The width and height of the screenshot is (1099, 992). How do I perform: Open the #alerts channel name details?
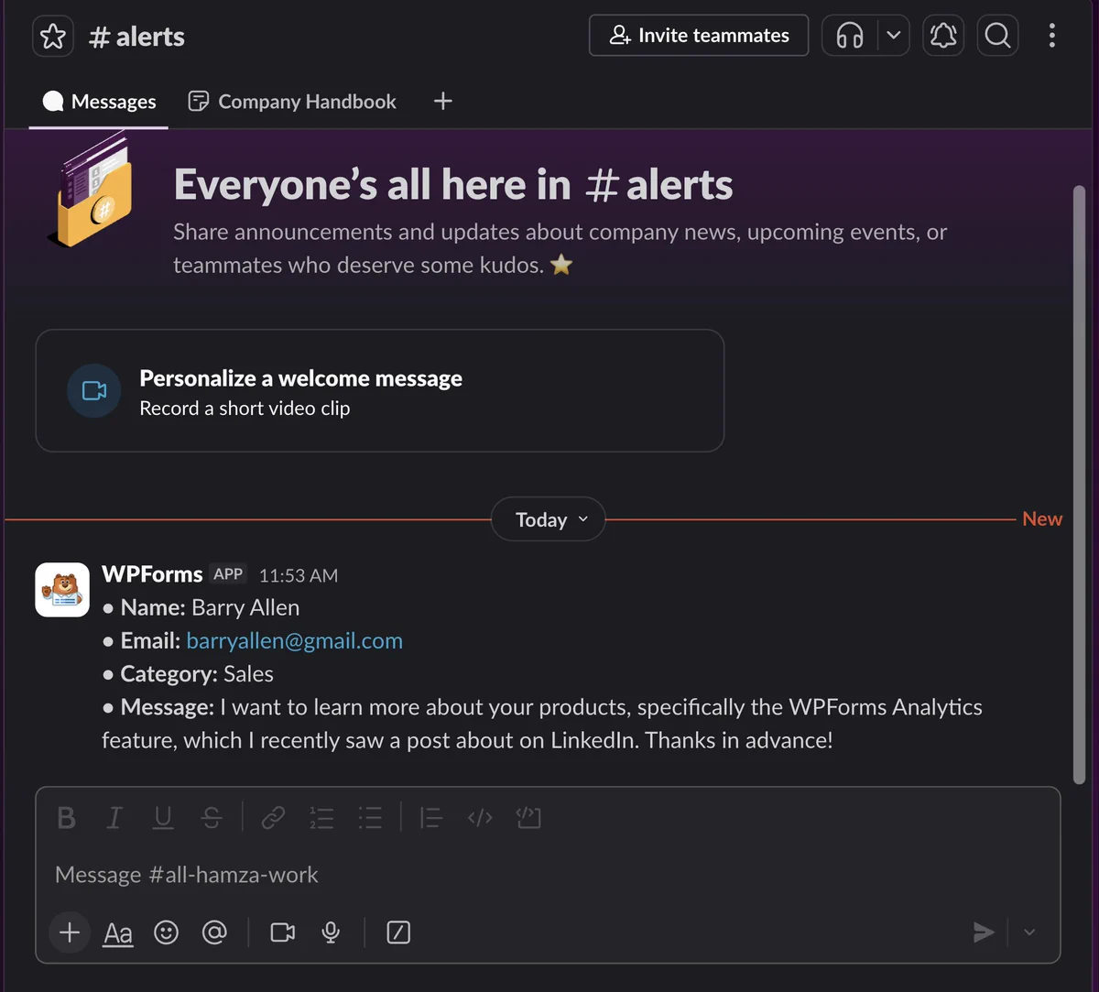136,37
